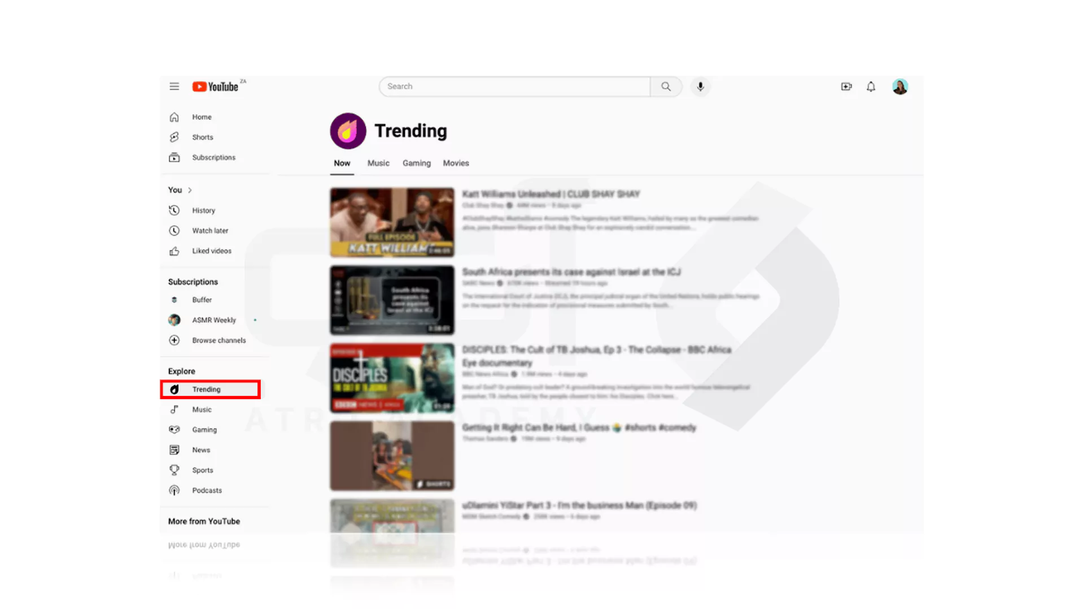Click the Gaming controller icon in Explore

tap(174, 430)
